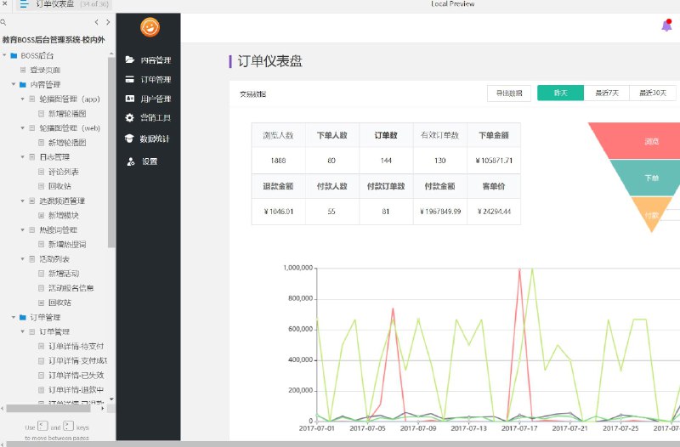Click the 下单人数 table header

point(332,135)
